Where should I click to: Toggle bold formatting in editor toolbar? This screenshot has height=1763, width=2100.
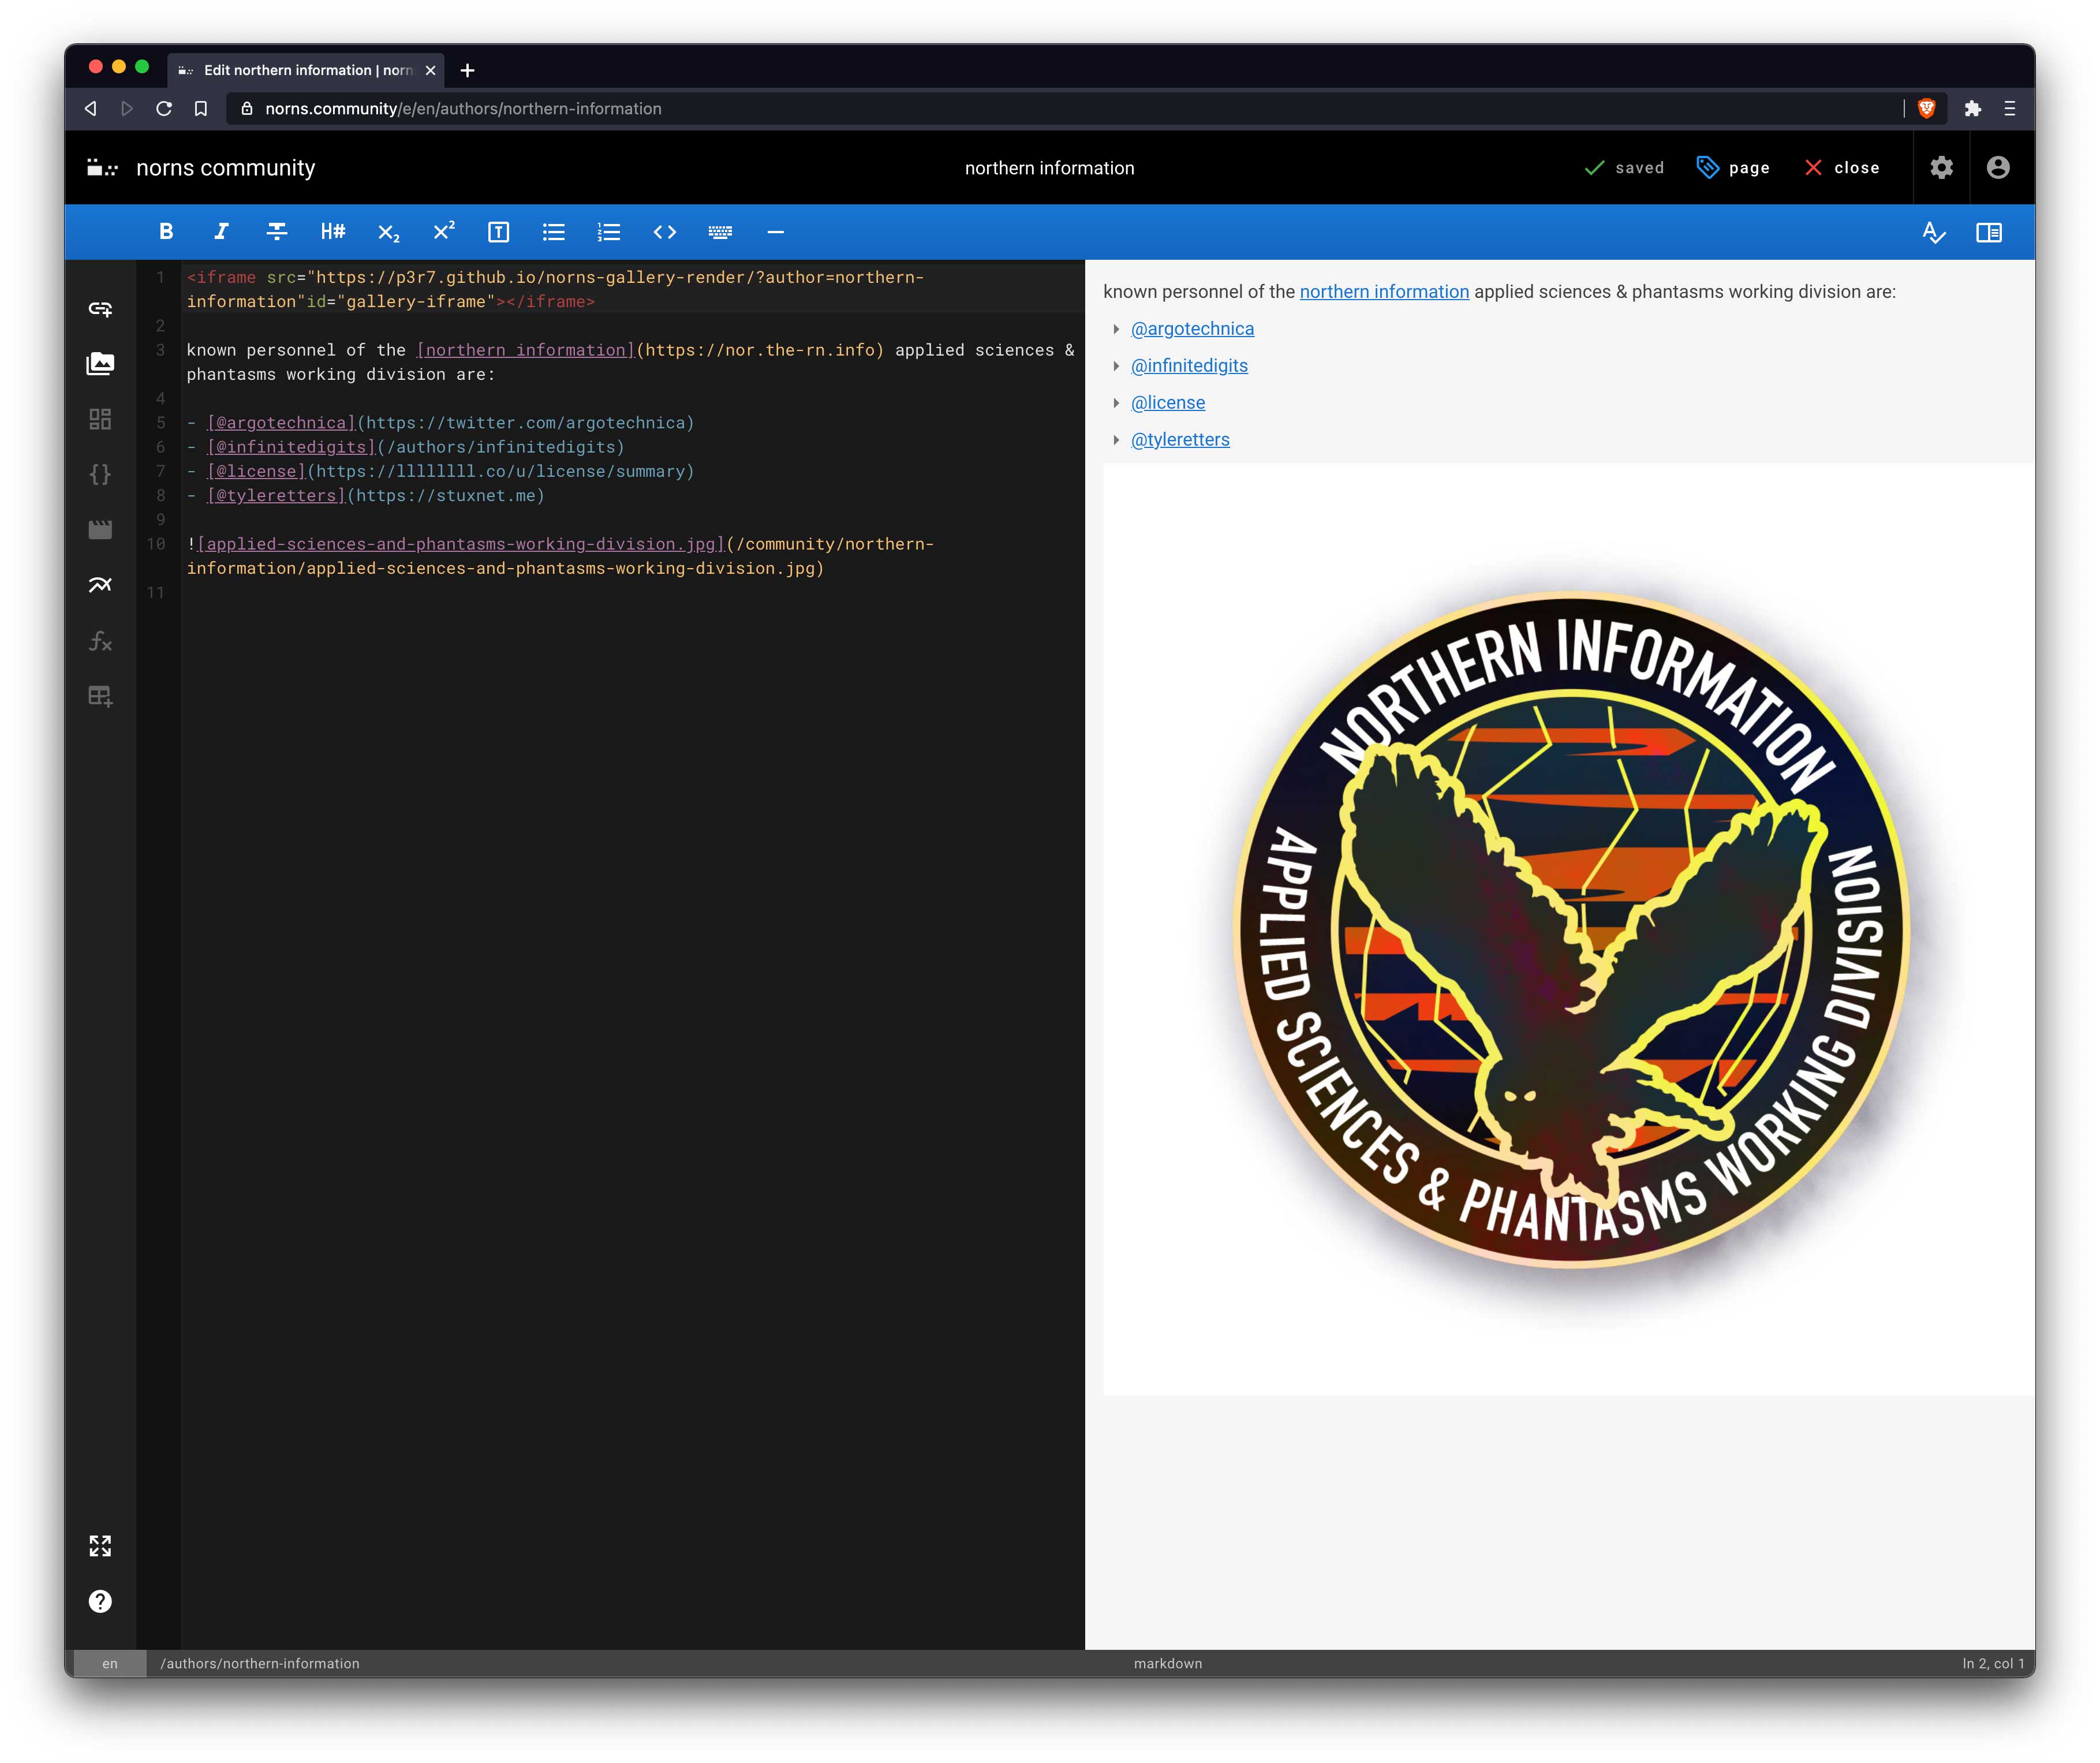click(166, 232)
